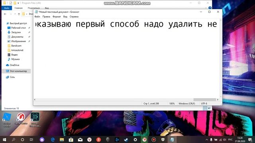This screenshot has width=255, height=143.
Task: Open Settings gear from taskbar
Action: 135,139
